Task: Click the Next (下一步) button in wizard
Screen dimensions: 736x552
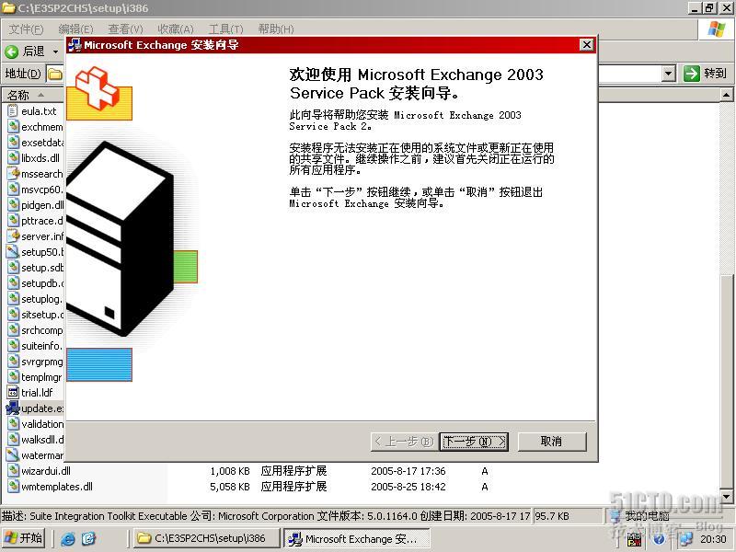Action: [474, 442]
